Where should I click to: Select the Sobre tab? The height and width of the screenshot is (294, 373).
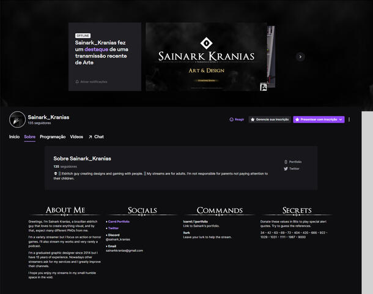(x=29, y=137)
